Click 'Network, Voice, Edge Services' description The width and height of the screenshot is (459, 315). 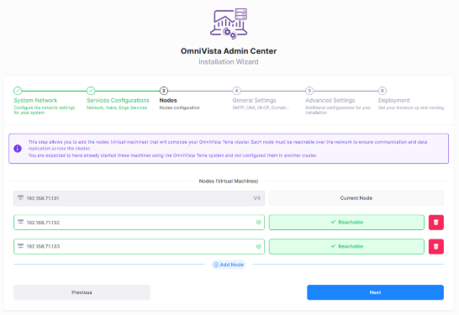click(x=117, y=108)
